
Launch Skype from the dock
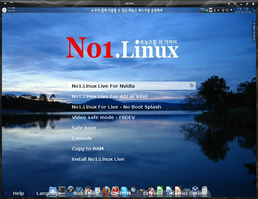point(124,190)
